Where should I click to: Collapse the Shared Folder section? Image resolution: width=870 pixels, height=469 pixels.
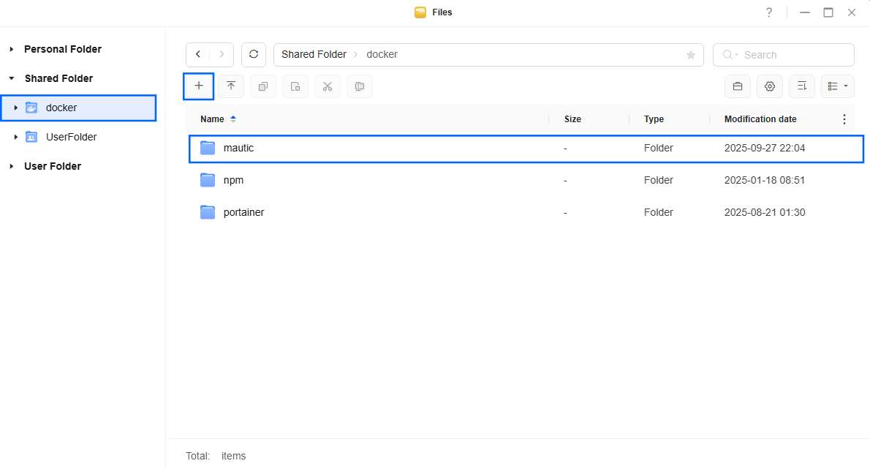click(x=12, y=78)
